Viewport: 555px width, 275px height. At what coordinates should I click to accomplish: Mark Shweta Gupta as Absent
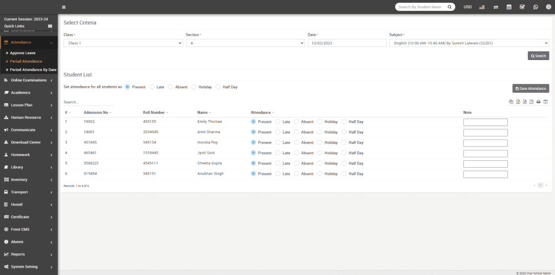pos(296,163)
